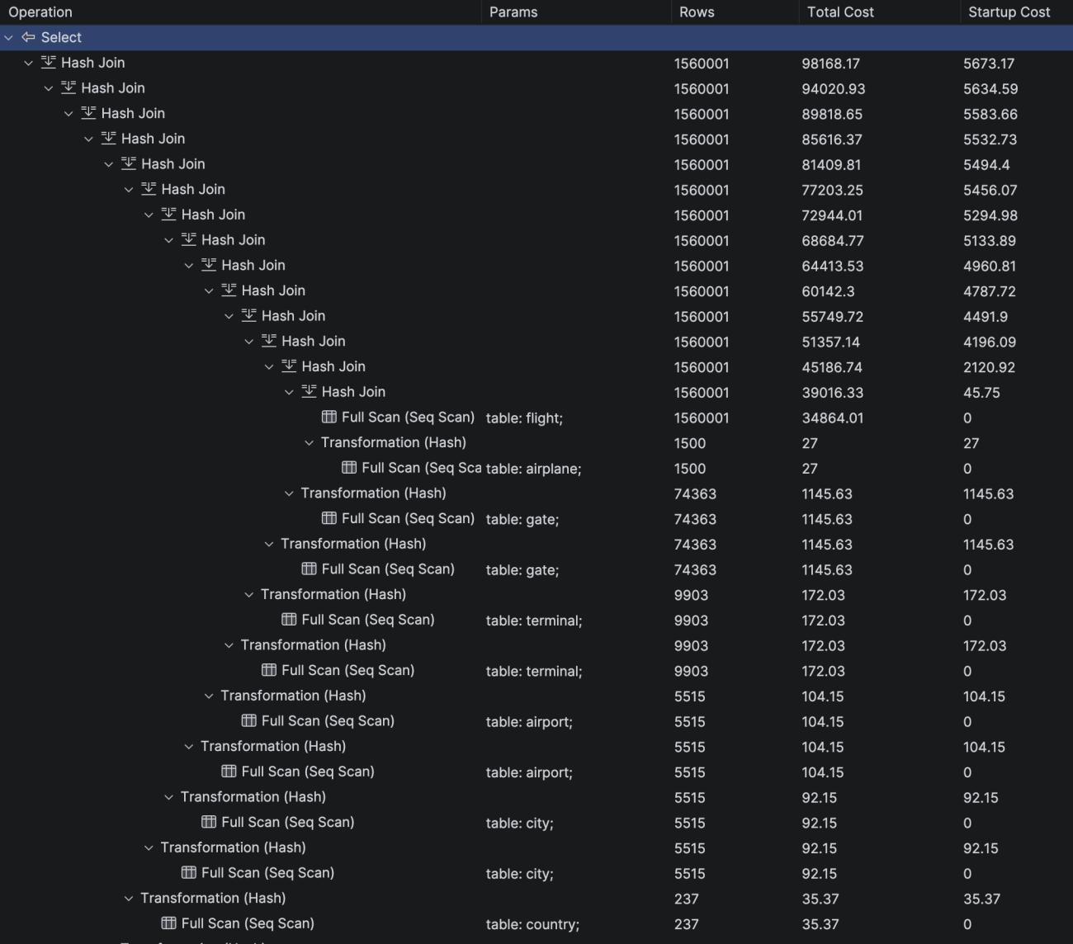Click the Select node arrow icon
Screen dimensions: 1073x944
(x=28, y=37)
